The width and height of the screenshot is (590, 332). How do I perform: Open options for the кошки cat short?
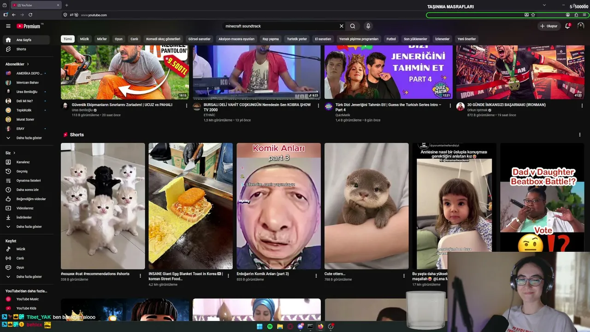141,276
